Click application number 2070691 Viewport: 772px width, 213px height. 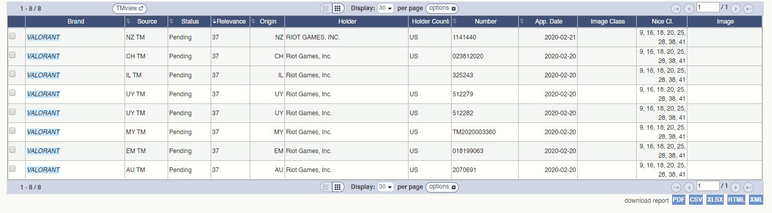pyautogui.click(x=464, y=170)
